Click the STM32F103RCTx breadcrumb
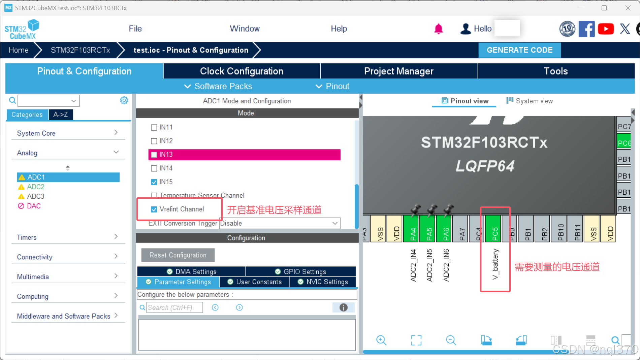 pyautogui.click(x=81, y=50)
